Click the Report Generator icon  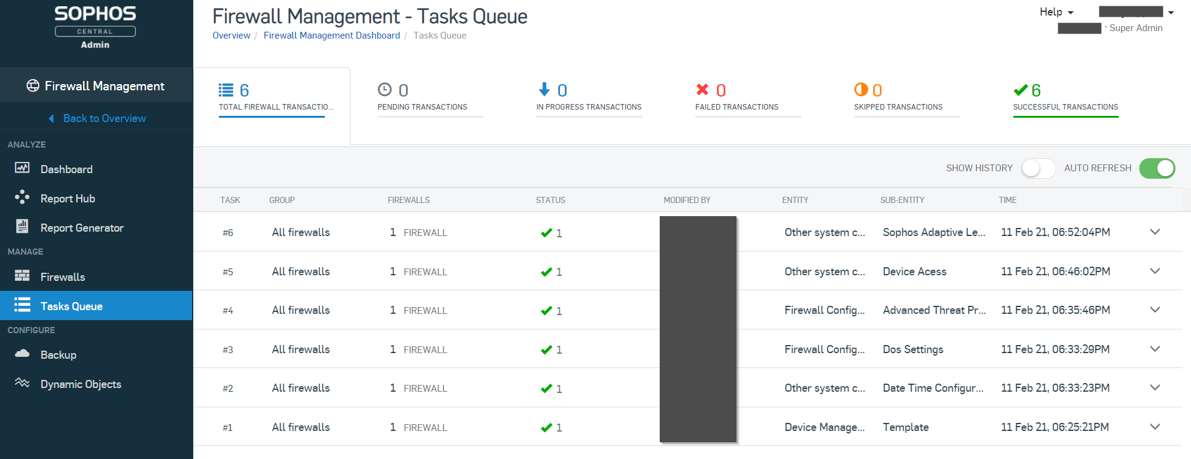[x=22, y=226]
